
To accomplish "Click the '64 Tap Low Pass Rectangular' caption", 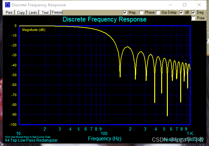I will (31, 140).
